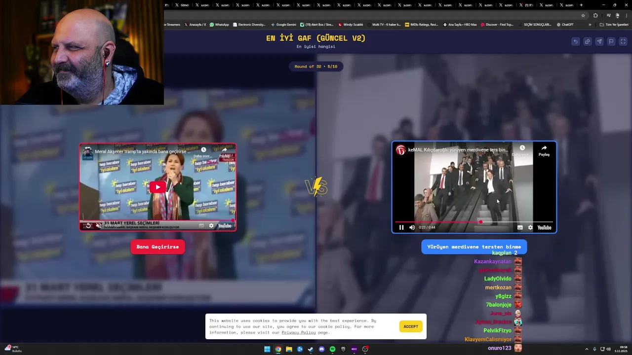Viewport: 632px width, 355px height.
Task: Open Epic Games from the taskbar
Action: tap(343, 349)
